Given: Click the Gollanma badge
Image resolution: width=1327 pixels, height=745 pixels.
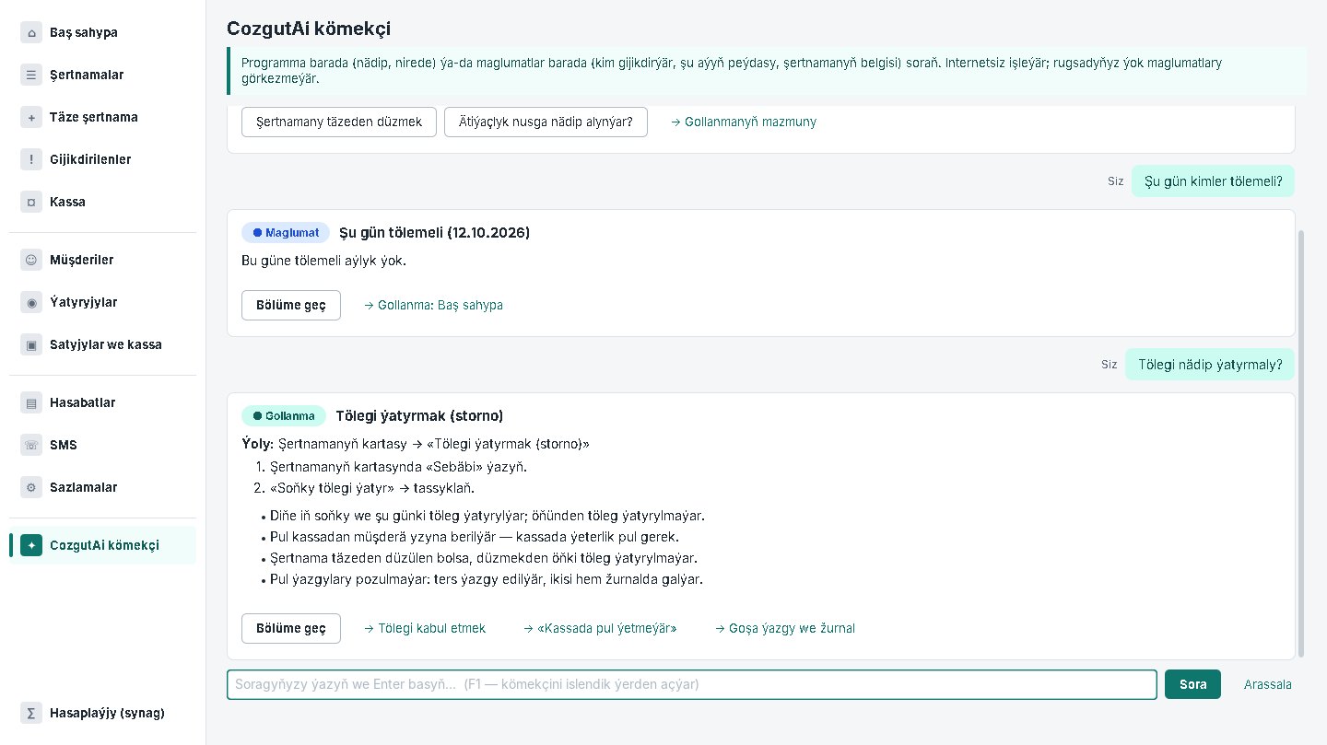Looking at the screenshot, I should click(284, 415).
